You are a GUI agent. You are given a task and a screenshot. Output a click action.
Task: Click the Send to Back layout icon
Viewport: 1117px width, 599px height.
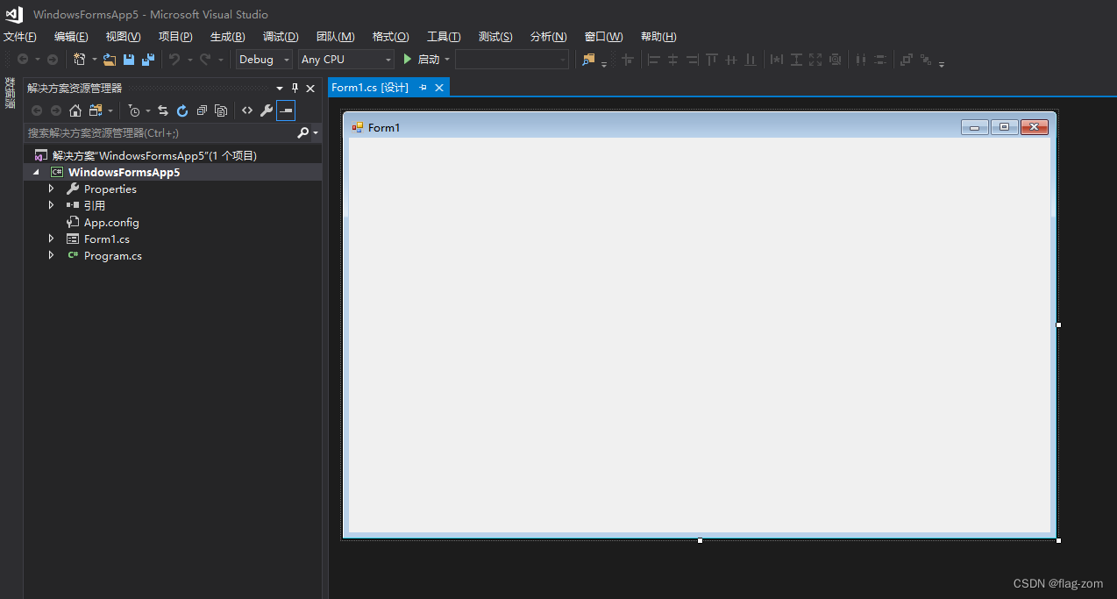click(926, 59)
